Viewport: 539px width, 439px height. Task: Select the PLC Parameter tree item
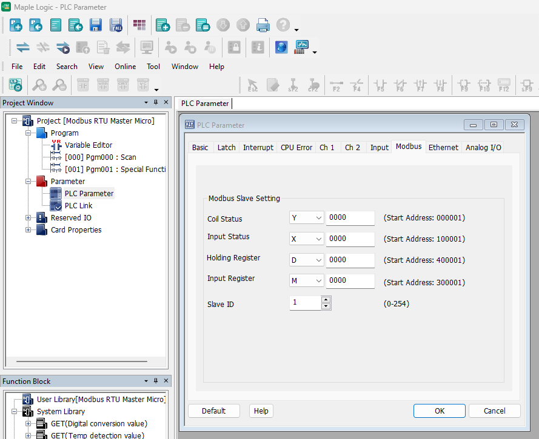(89, 194)
